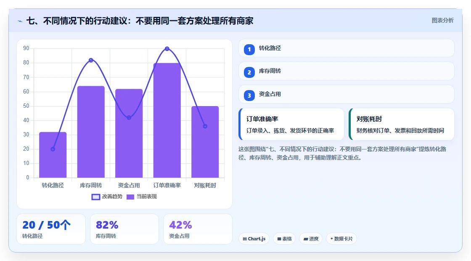Select the 进度 tag chip
The width and height of the screenshot is (471, 261).
click(311, 239)
